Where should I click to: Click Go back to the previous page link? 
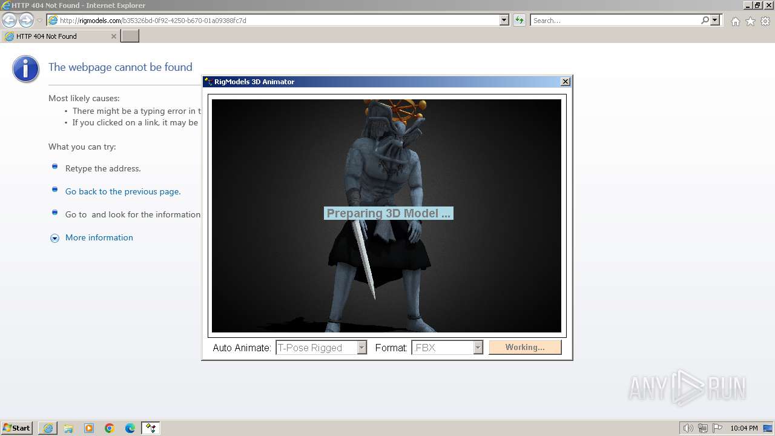[x=123, y=191]
